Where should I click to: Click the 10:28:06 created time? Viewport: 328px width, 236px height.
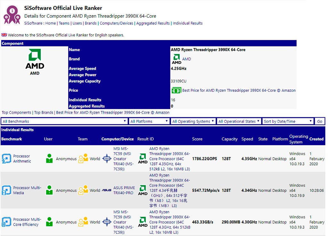[316, 191]
